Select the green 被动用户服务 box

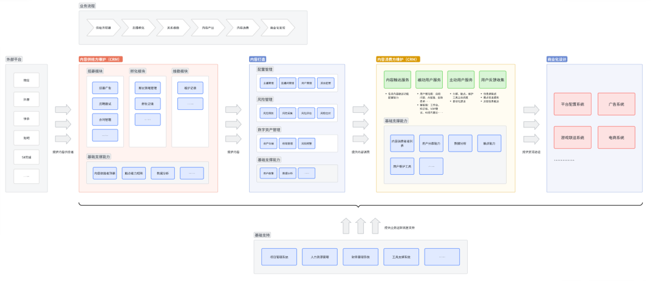[429, 80]
